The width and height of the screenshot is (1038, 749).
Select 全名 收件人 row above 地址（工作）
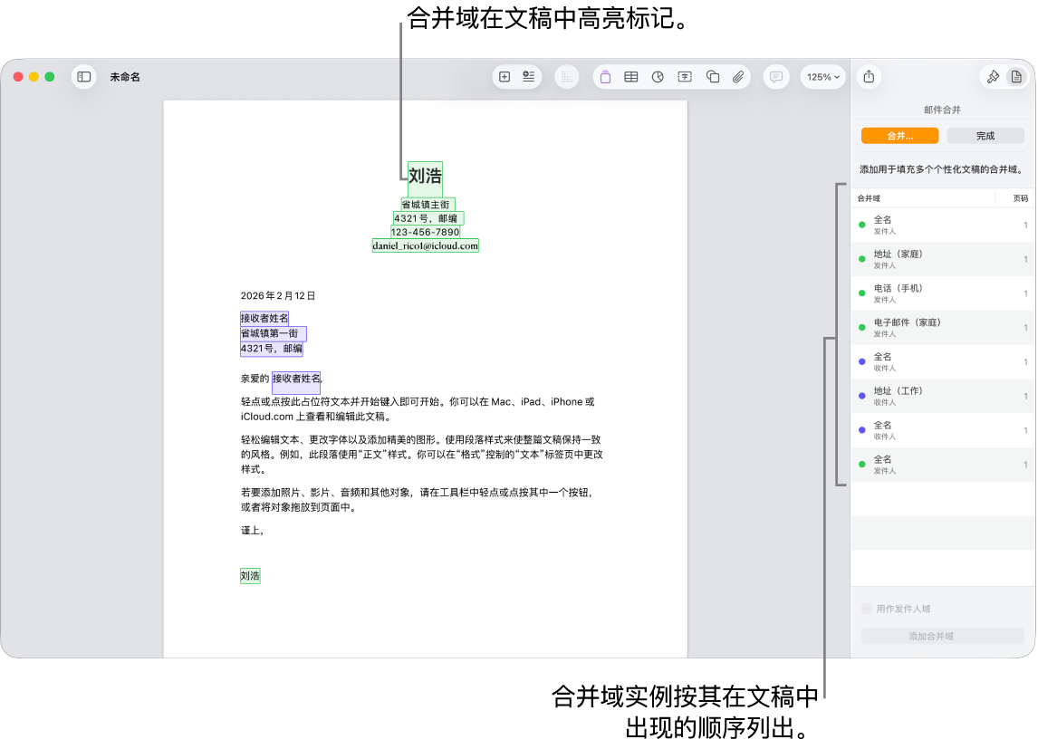[x=943, y=362]
